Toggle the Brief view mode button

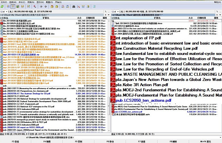tap(8, 6)
